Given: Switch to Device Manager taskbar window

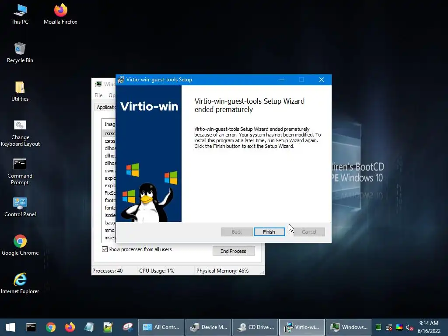Looking at the screenshot, I should click(x=209, y=327).
